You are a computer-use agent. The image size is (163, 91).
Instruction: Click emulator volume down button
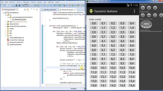coord(143,8)
